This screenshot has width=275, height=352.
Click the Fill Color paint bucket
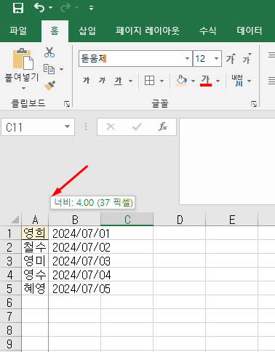[181, 81]
